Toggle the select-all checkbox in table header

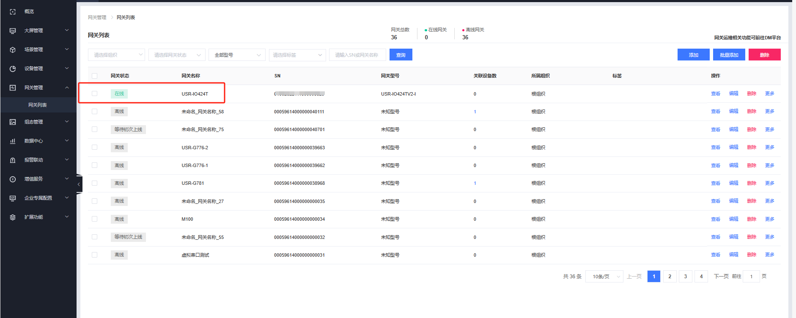coord(94,76)
